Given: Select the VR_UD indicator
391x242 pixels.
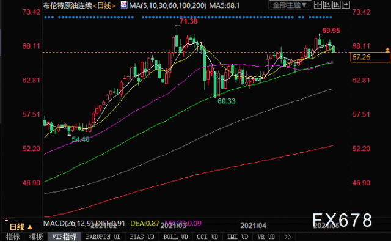Looking at the screenshot, I should click(266, 237).
